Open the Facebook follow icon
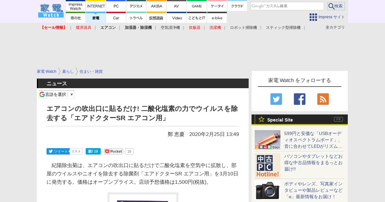385x202 pixels. click(300, 99)
